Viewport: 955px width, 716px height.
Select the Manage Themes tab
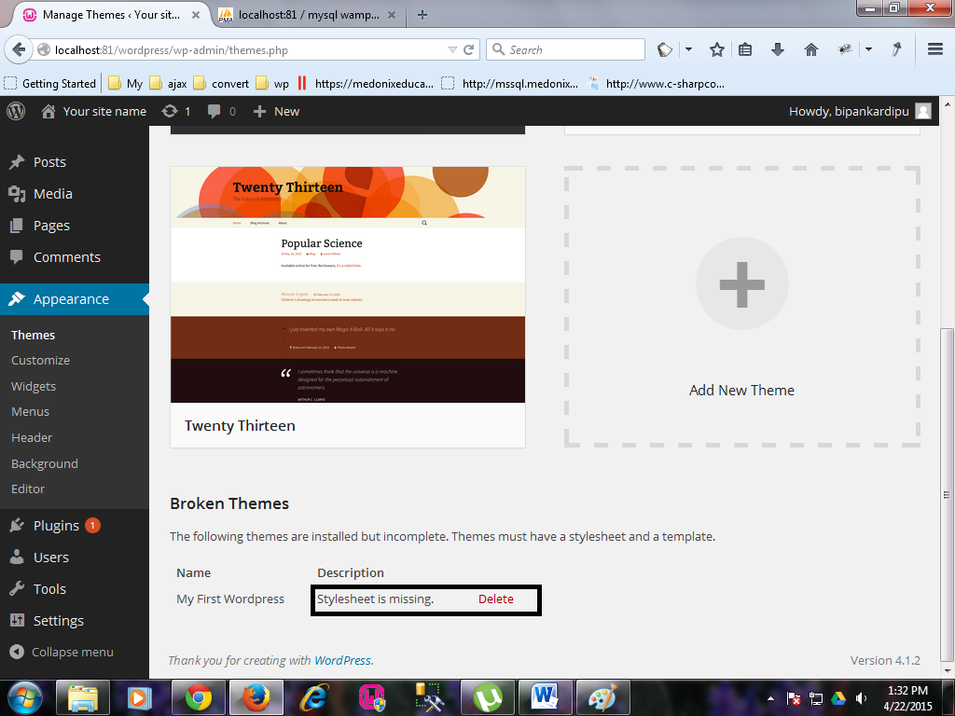(110, 15)
